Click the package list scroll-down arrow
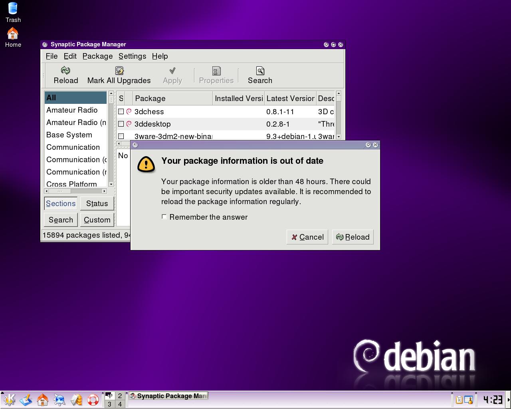The height and width of the screenshot is (409, 511). (x=339, y=137)
